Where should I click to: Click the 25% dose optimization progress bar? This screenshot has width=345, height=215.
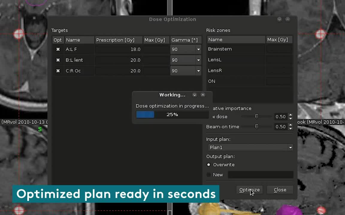[x=172, y=115]
